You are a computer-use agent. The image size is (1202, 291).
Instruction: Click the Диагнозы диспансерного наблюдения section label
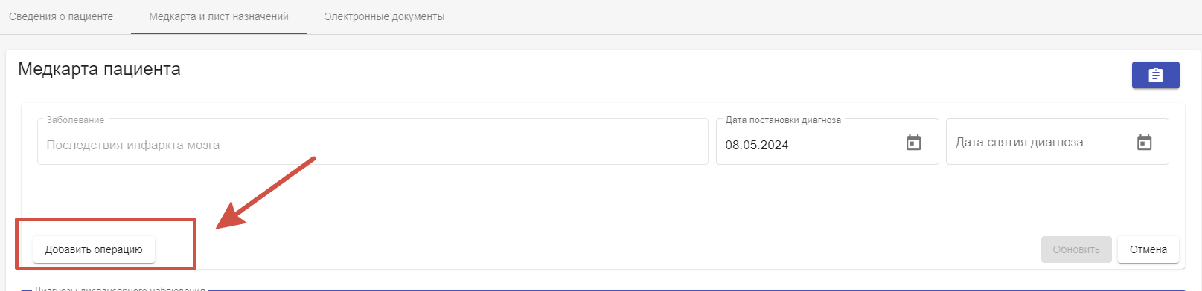point(120,288)
